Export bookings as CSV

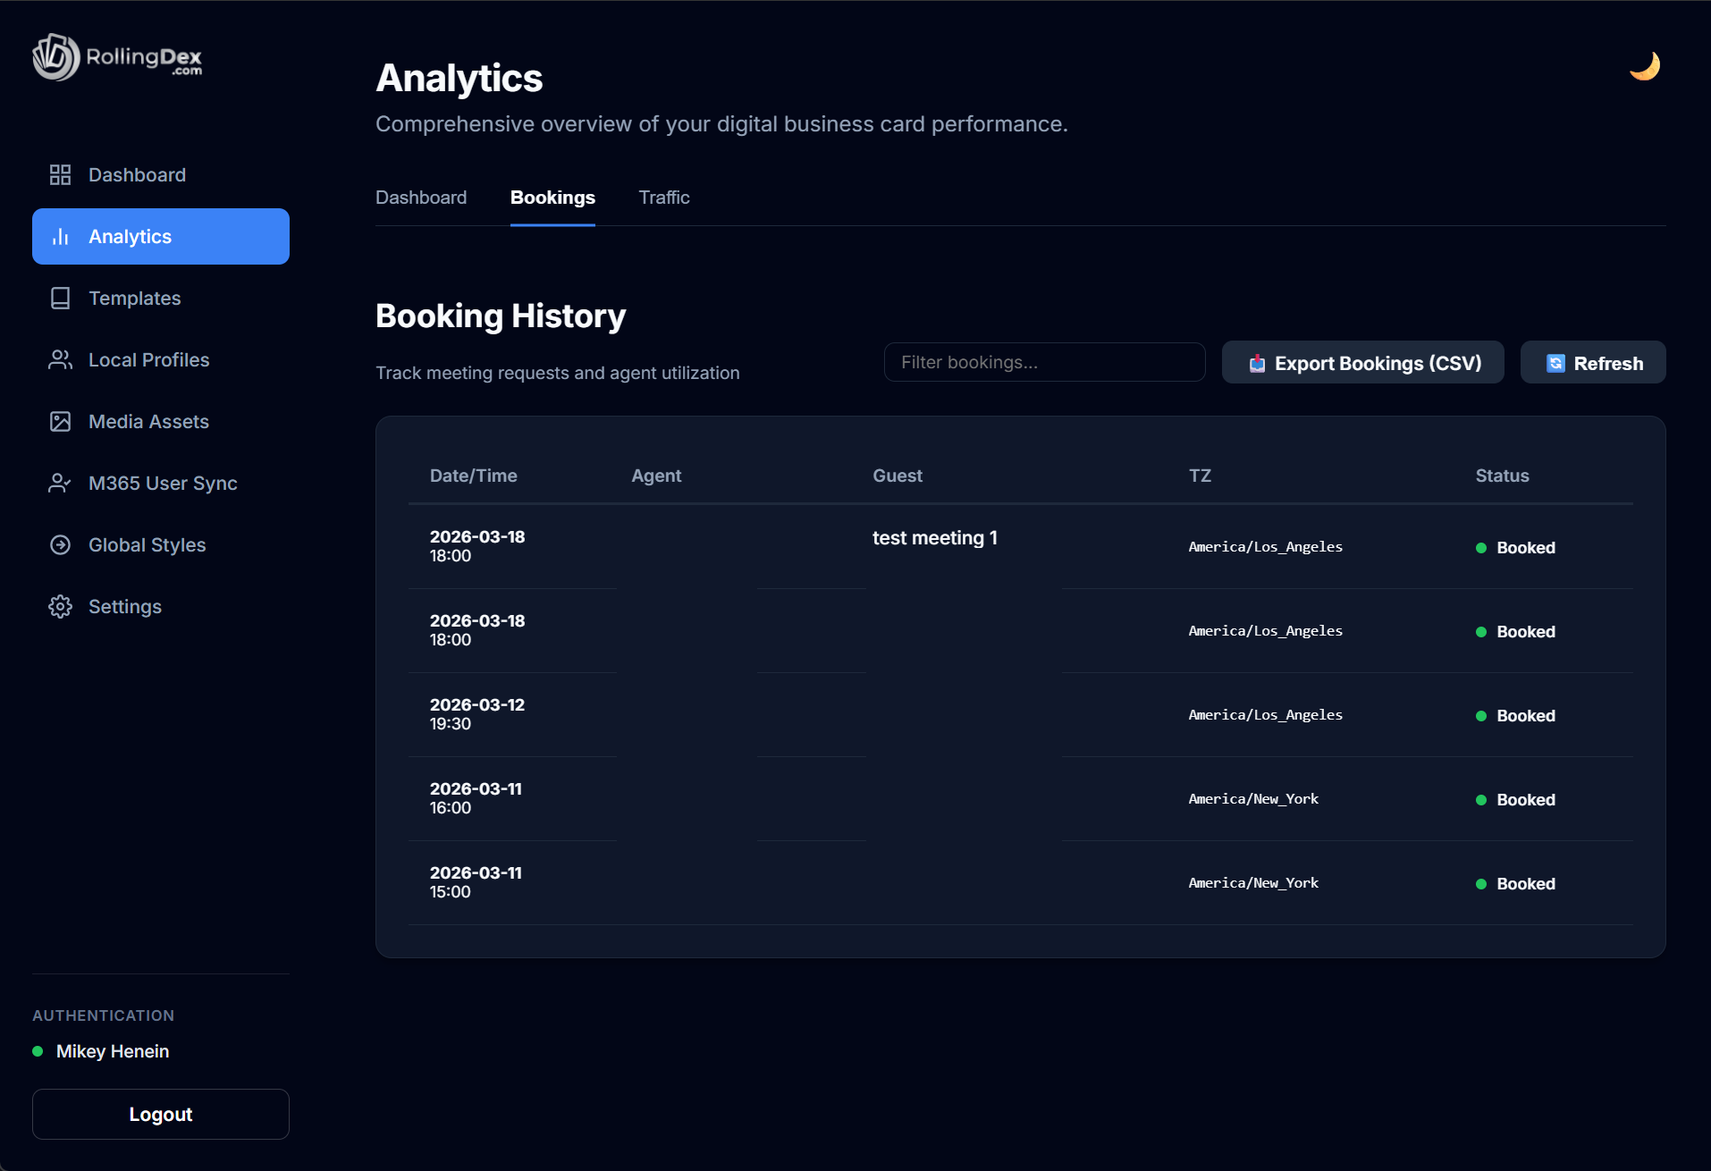click(1362, 363)
